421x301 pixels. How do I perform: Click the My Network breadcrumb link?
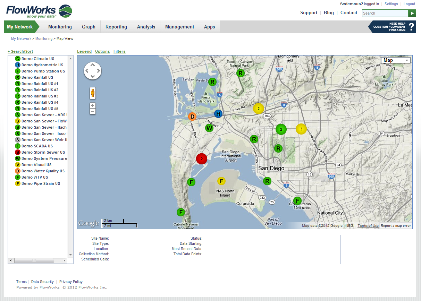21,38
